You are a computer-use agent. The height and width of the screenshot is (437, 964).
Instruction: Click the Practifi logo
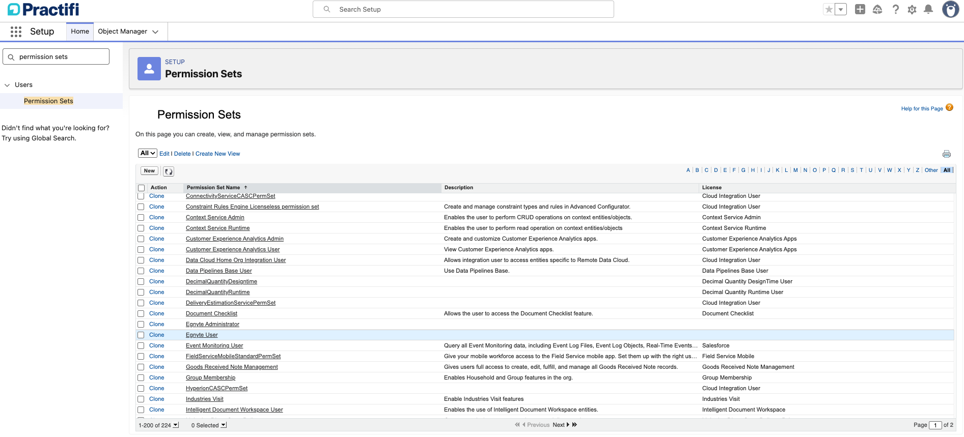pyautogui.click(x=43, y=9)
